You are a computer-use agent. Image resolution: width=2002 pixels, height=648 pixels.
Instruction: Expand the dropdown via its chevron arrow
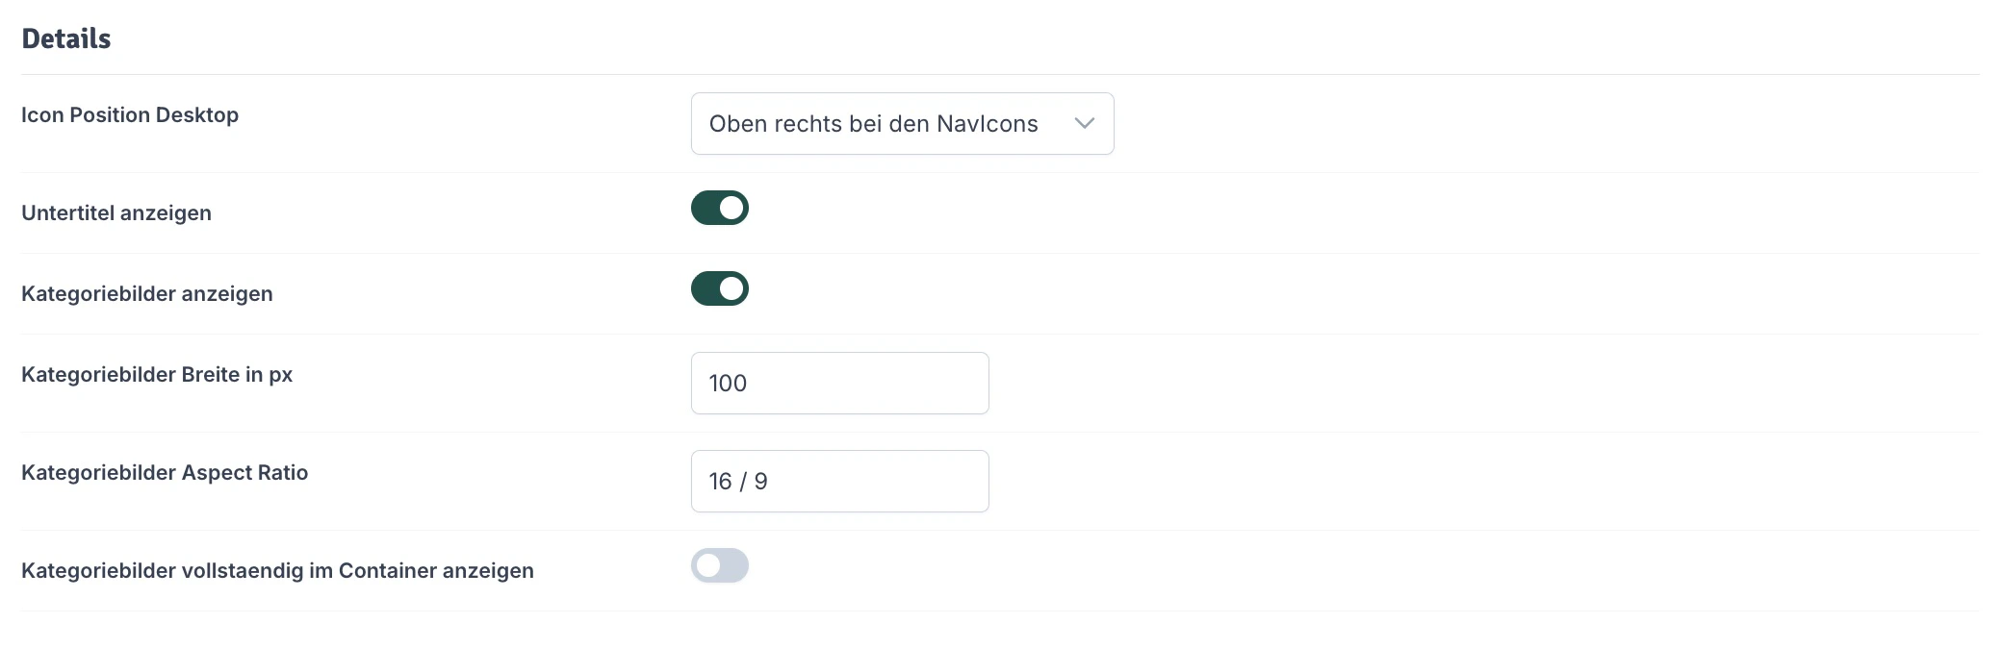point(1084,123)
